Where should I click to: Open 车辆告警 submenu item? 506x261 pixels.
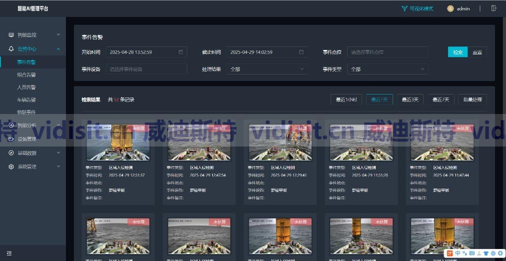click(26, 100)
